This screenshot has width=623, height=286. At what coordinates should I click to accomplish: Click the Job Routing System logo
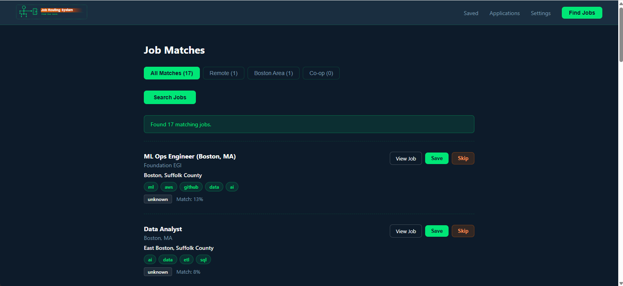pos(52,12)
